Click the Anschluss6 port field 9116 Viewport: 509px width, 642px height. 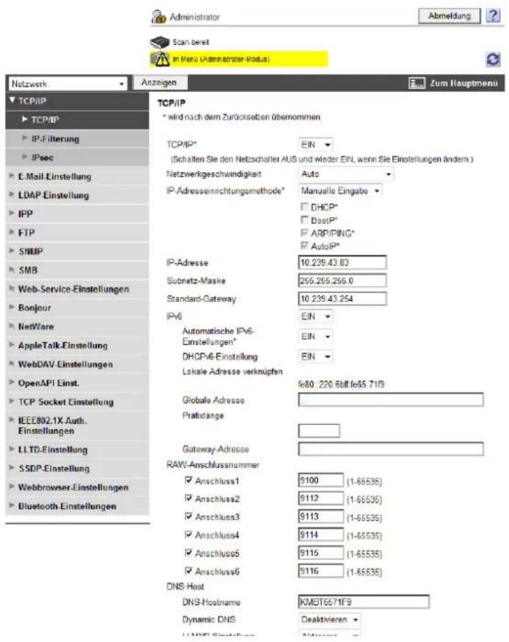point(321,571)
